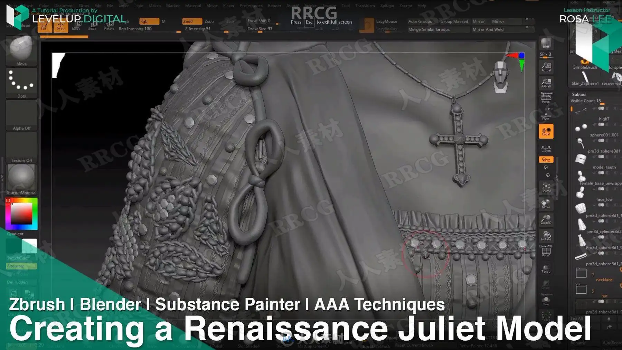Open the Preferences menu

point(251,6)
